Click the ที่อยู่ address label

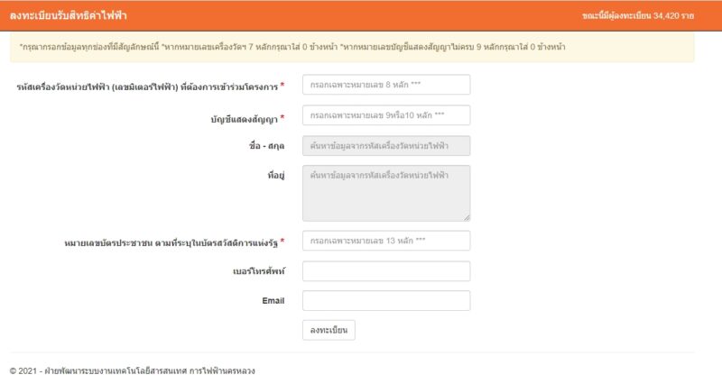276,175
